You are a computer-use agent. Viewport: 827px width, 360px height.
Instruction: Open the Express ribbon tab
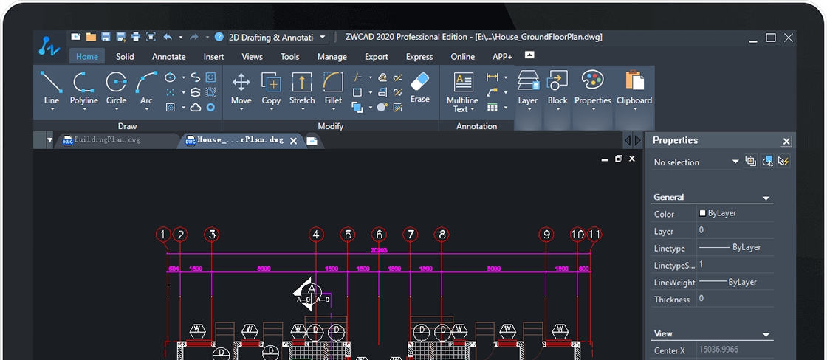419,56
